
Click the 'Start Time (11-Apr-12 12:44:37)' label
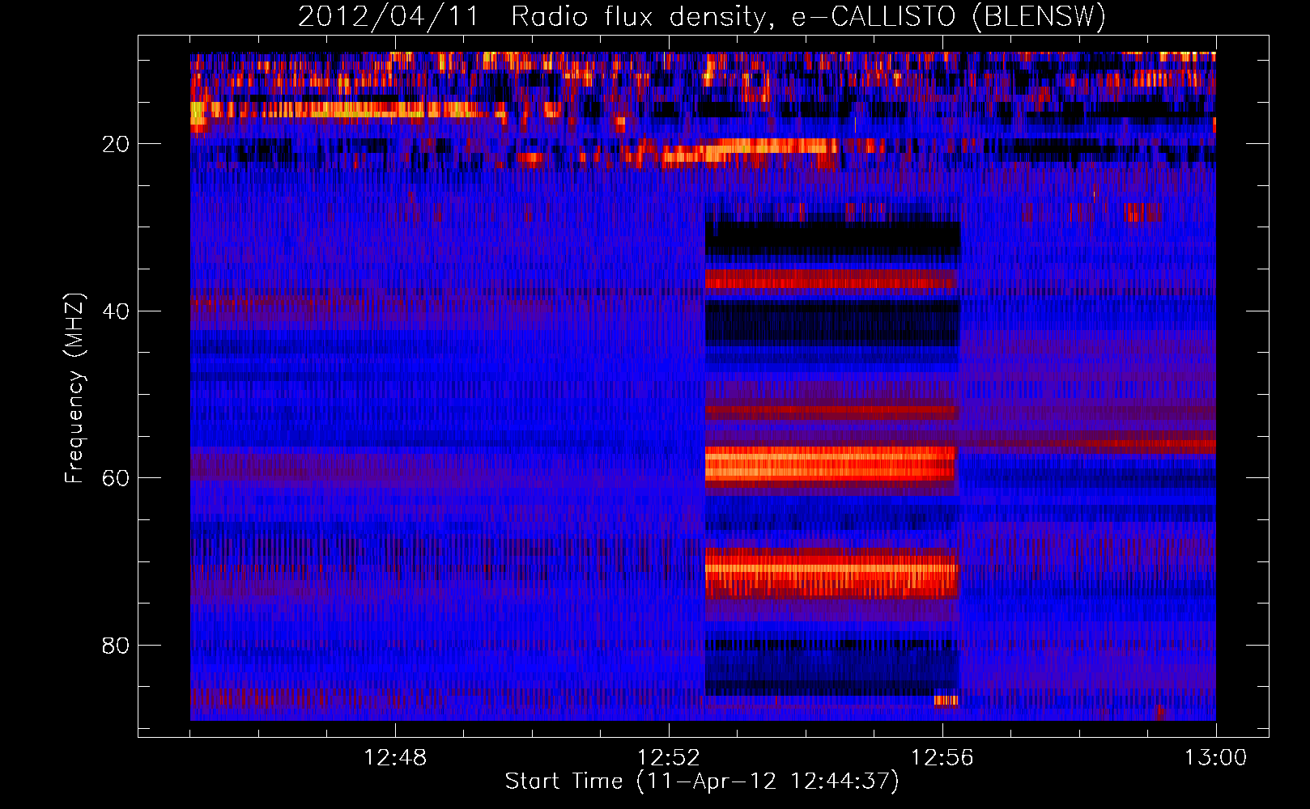[x=702, y=781]
